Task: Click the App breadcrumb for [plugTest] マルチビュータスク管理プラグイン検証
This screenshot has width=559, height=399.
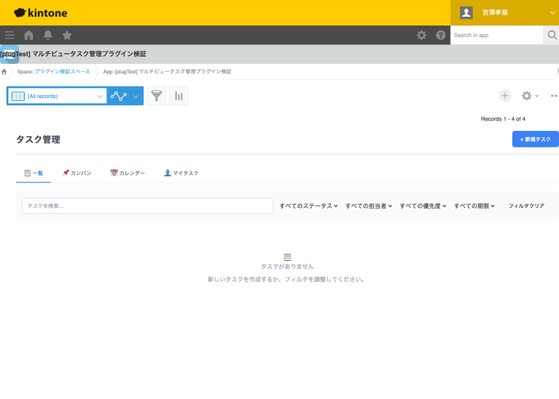Action: [x=167, y=71]
